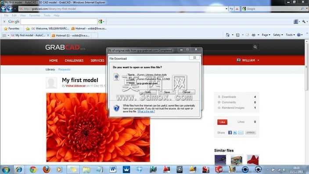The height and width of the screenshot is (174, 309).
Task: Click the grabcad.com address bar field
Action: 122,9
